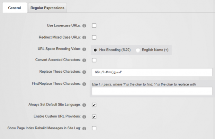
Task: Click info icon for Always Set Default Site Language
Action: pos(84,105)
